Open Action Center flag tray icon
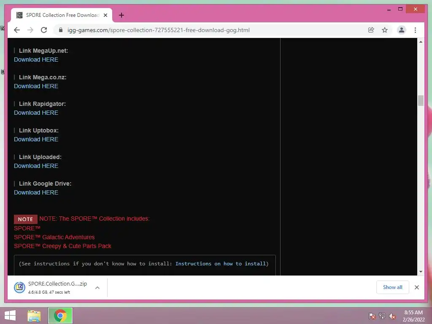This screenshot has height=324, width=432. [x=372, y=316]
